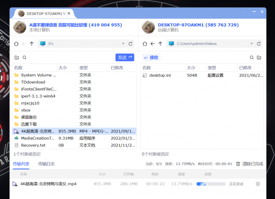Click the 配置设置 type cell

pyautogui.click(x=215, y=75)
